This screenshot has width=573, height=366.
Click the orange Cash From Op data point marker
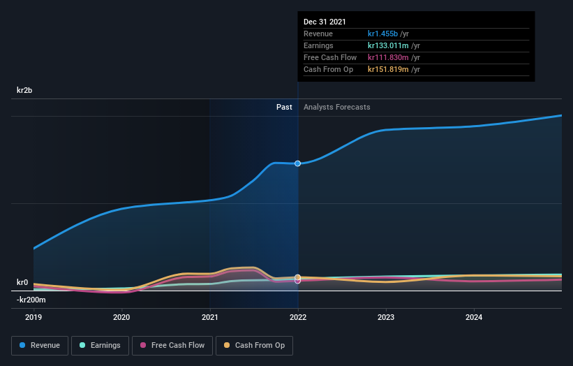298,277
